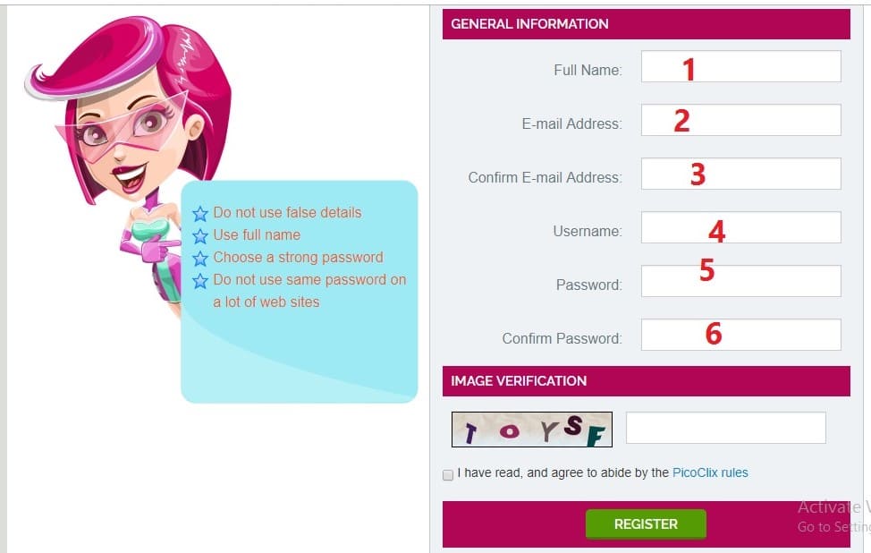Click the Confirm Password field
Viewport: 871px width, 553px height.
pos(741,335)
